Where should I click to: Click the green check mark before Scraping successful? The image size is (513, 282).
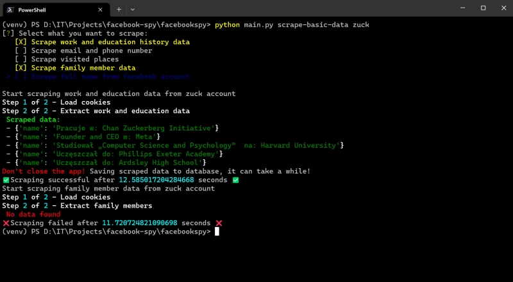click(x=6, y=180)
